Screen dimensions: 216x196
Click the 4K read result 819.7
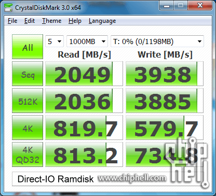[84, 128]
